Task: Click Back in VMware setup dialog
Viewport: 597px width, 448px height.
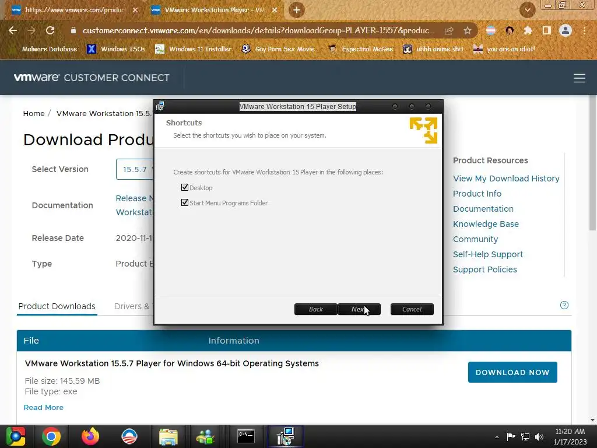Action: click(x=315, y=309)
